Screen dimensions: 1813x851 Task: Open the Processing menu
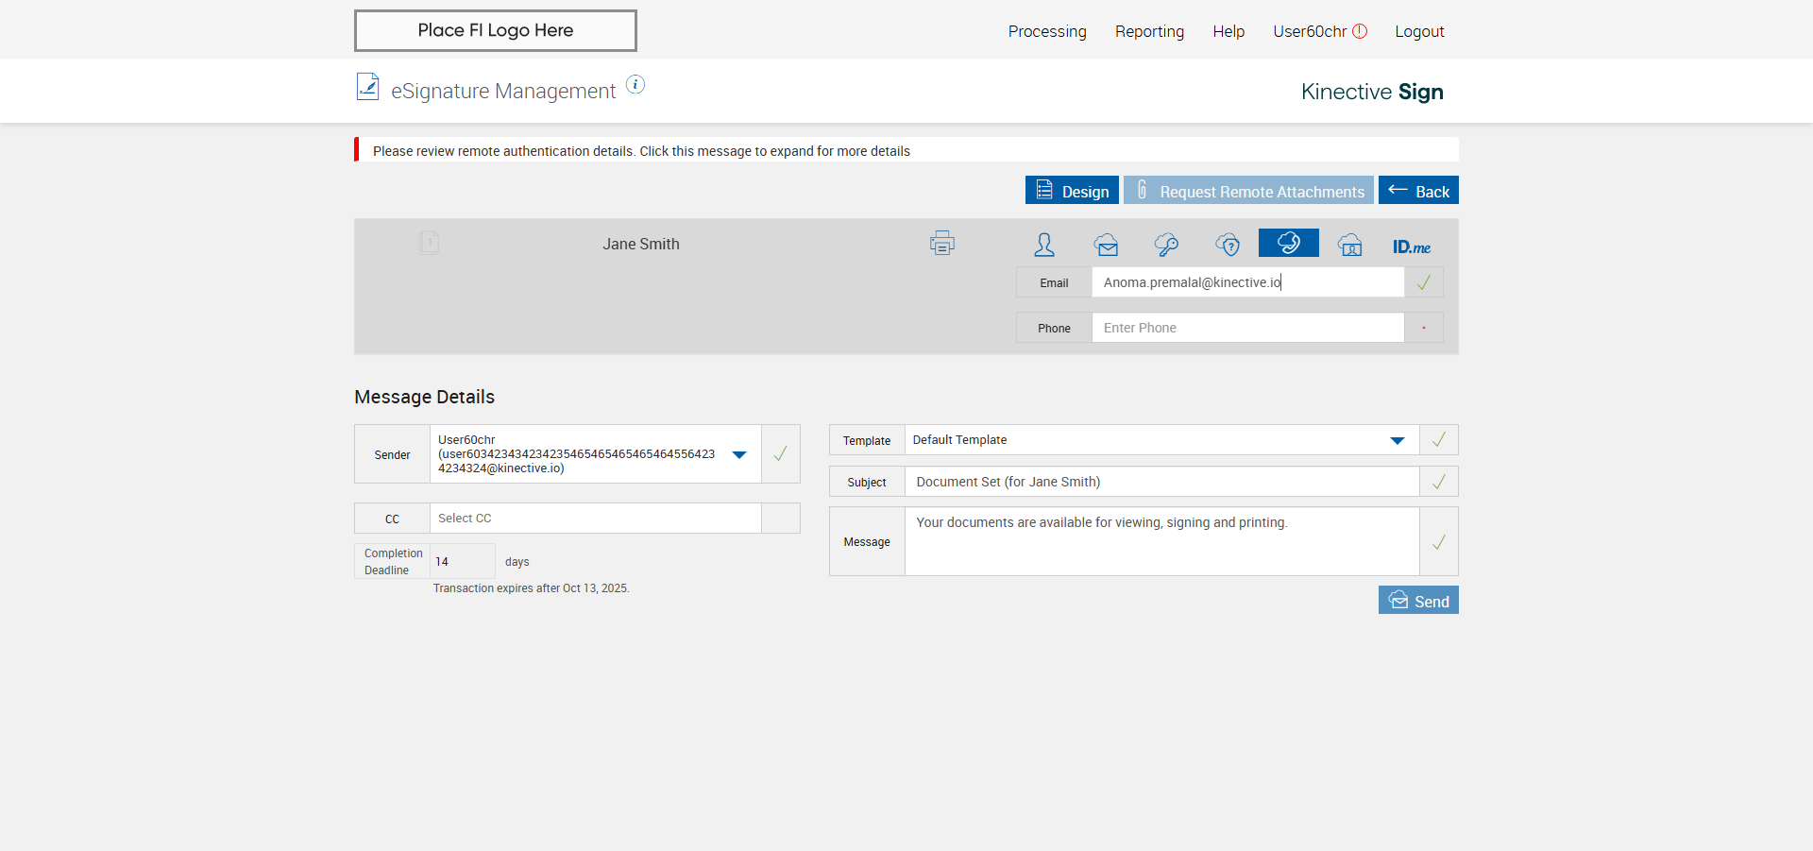click(1046, 31)
